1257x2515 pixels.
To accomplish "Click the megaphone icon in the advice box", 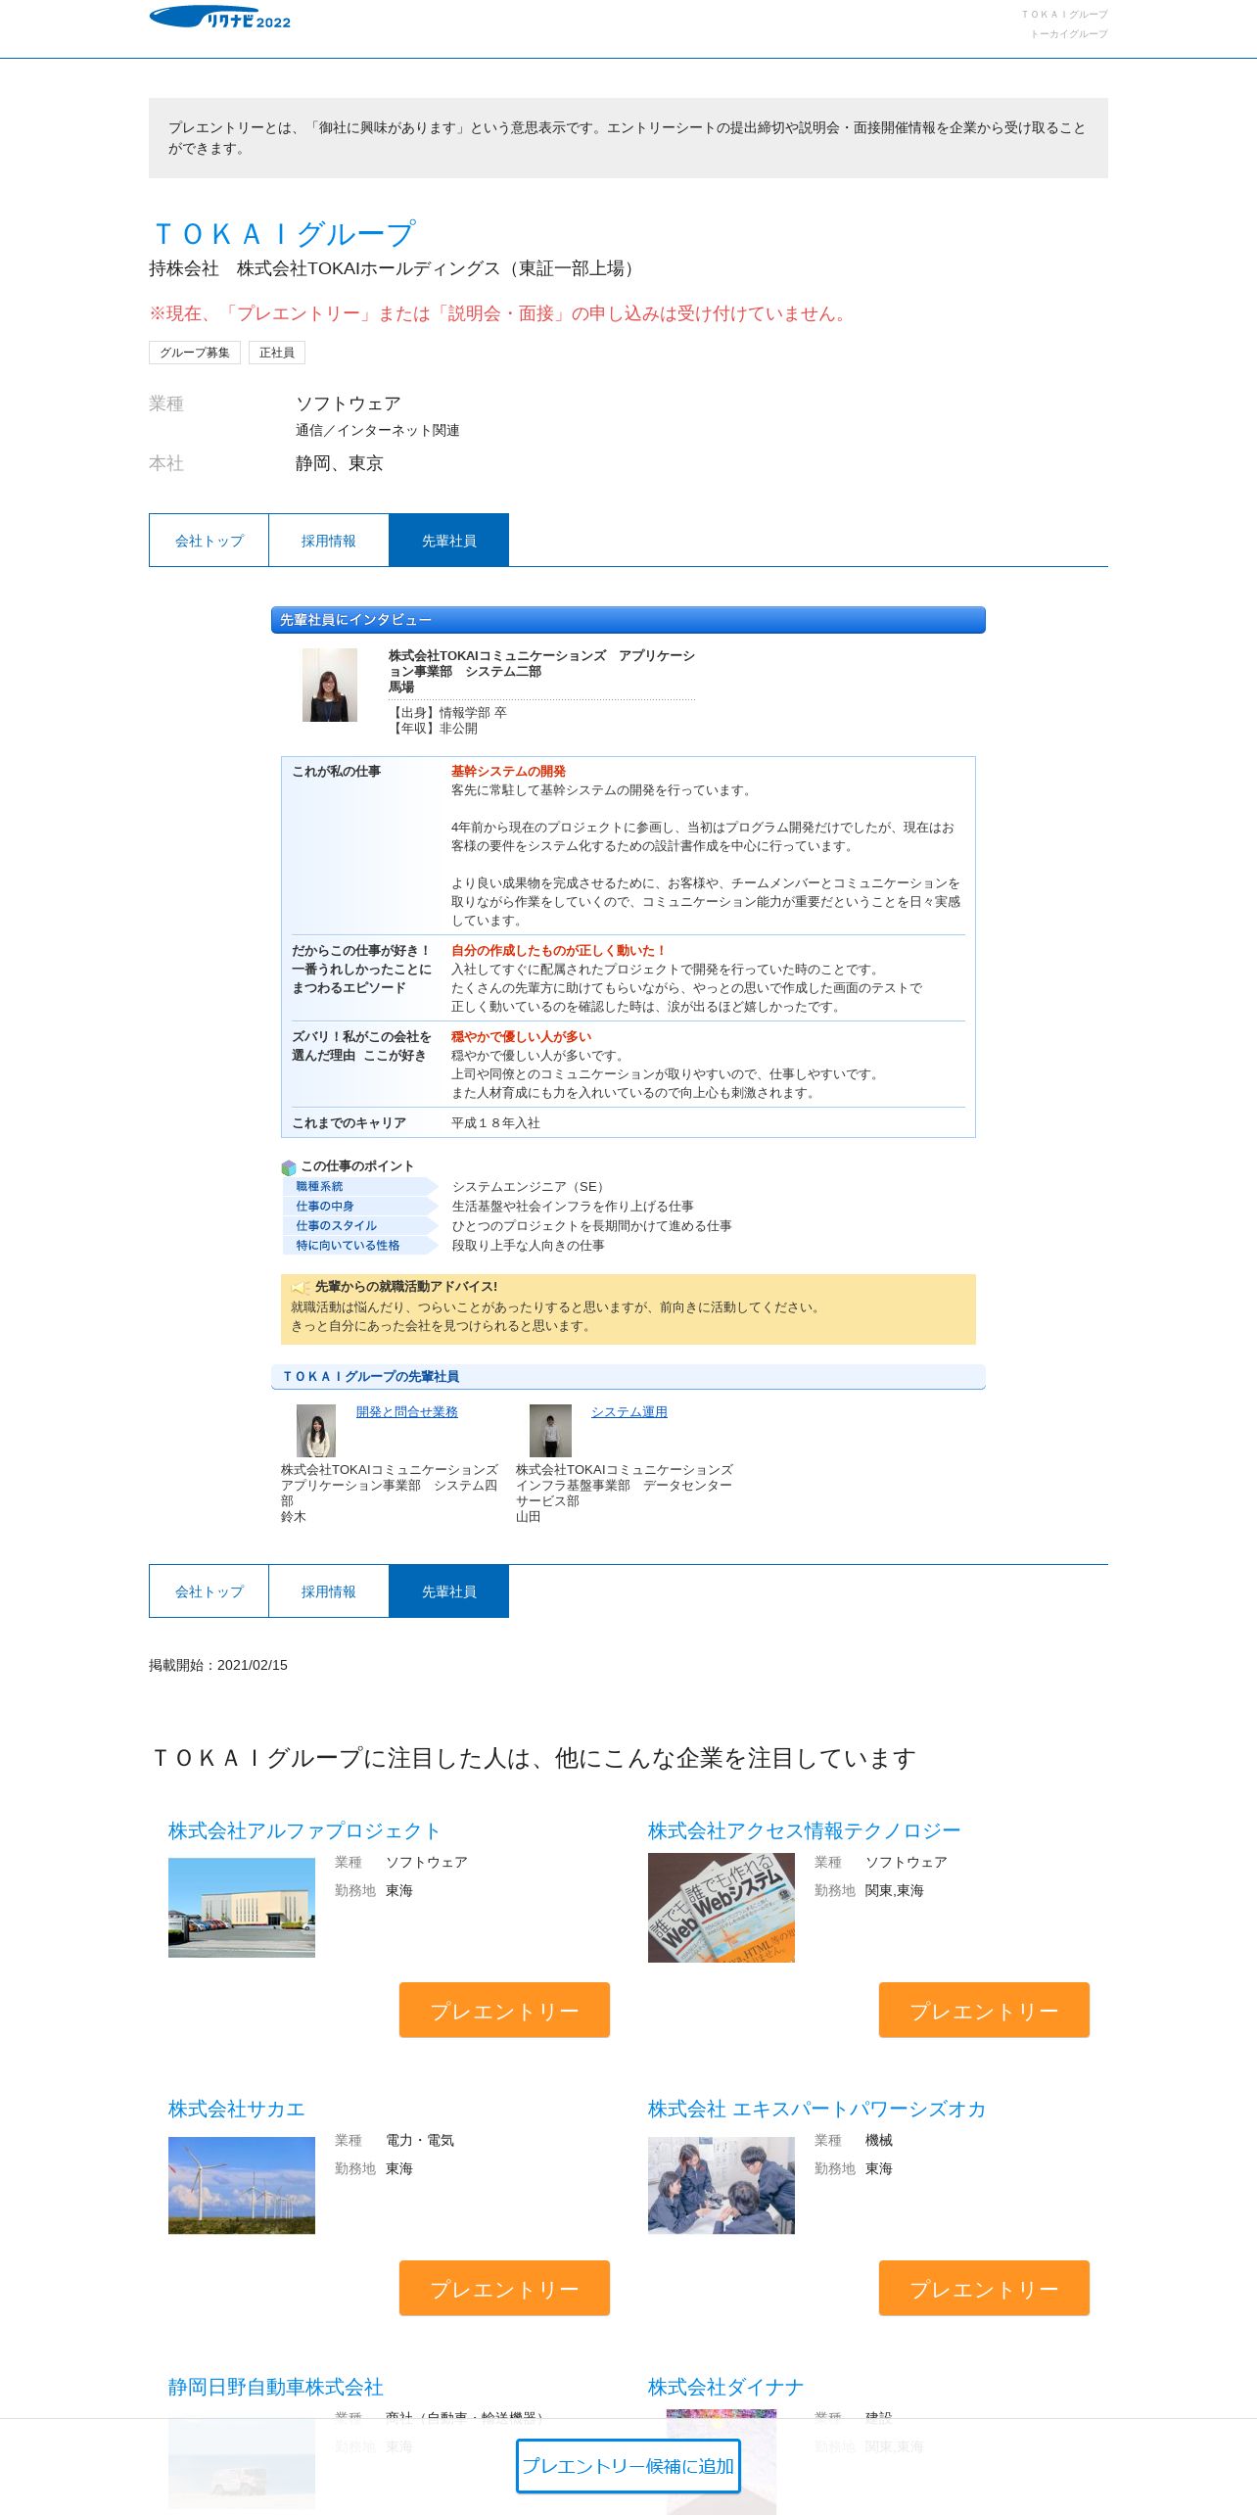I will tap(301, 1287).
